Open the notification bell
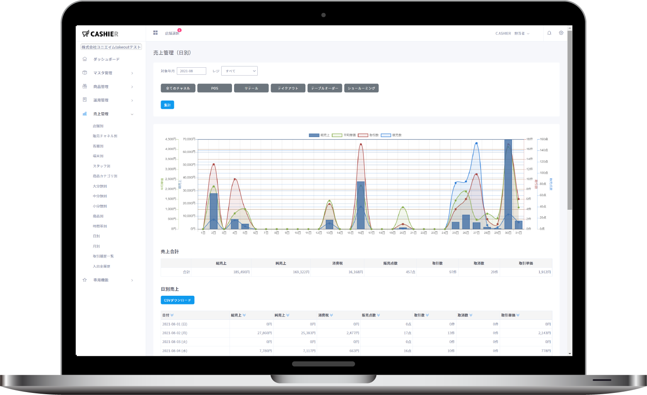 tap(549, 33)
